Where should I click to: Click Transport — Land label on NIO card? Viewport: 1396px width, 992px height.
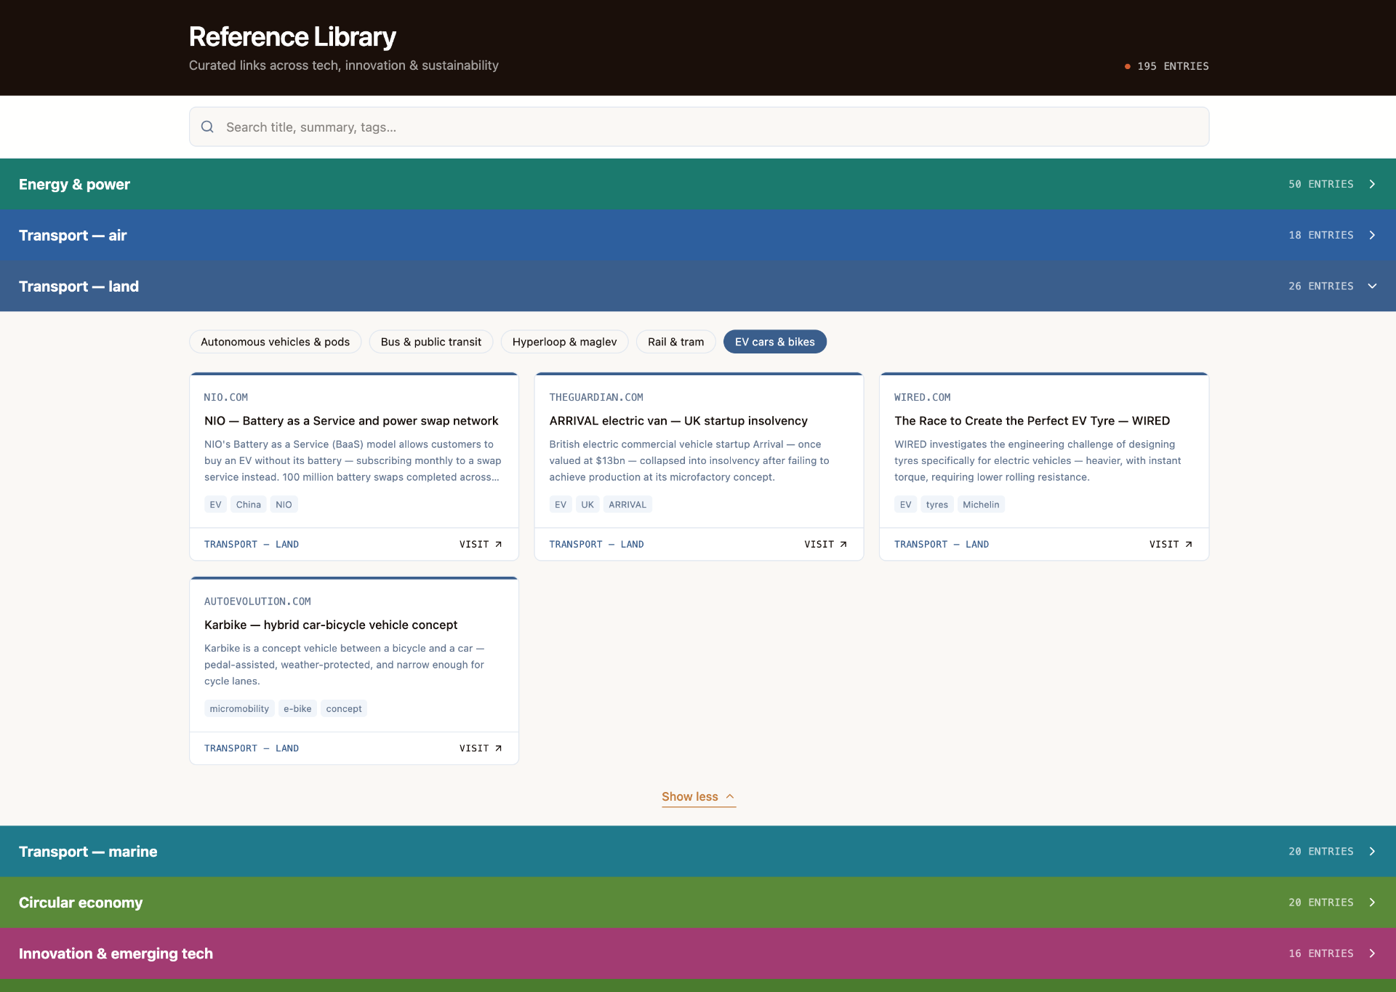pyautogui.click(x=252, y=544)
